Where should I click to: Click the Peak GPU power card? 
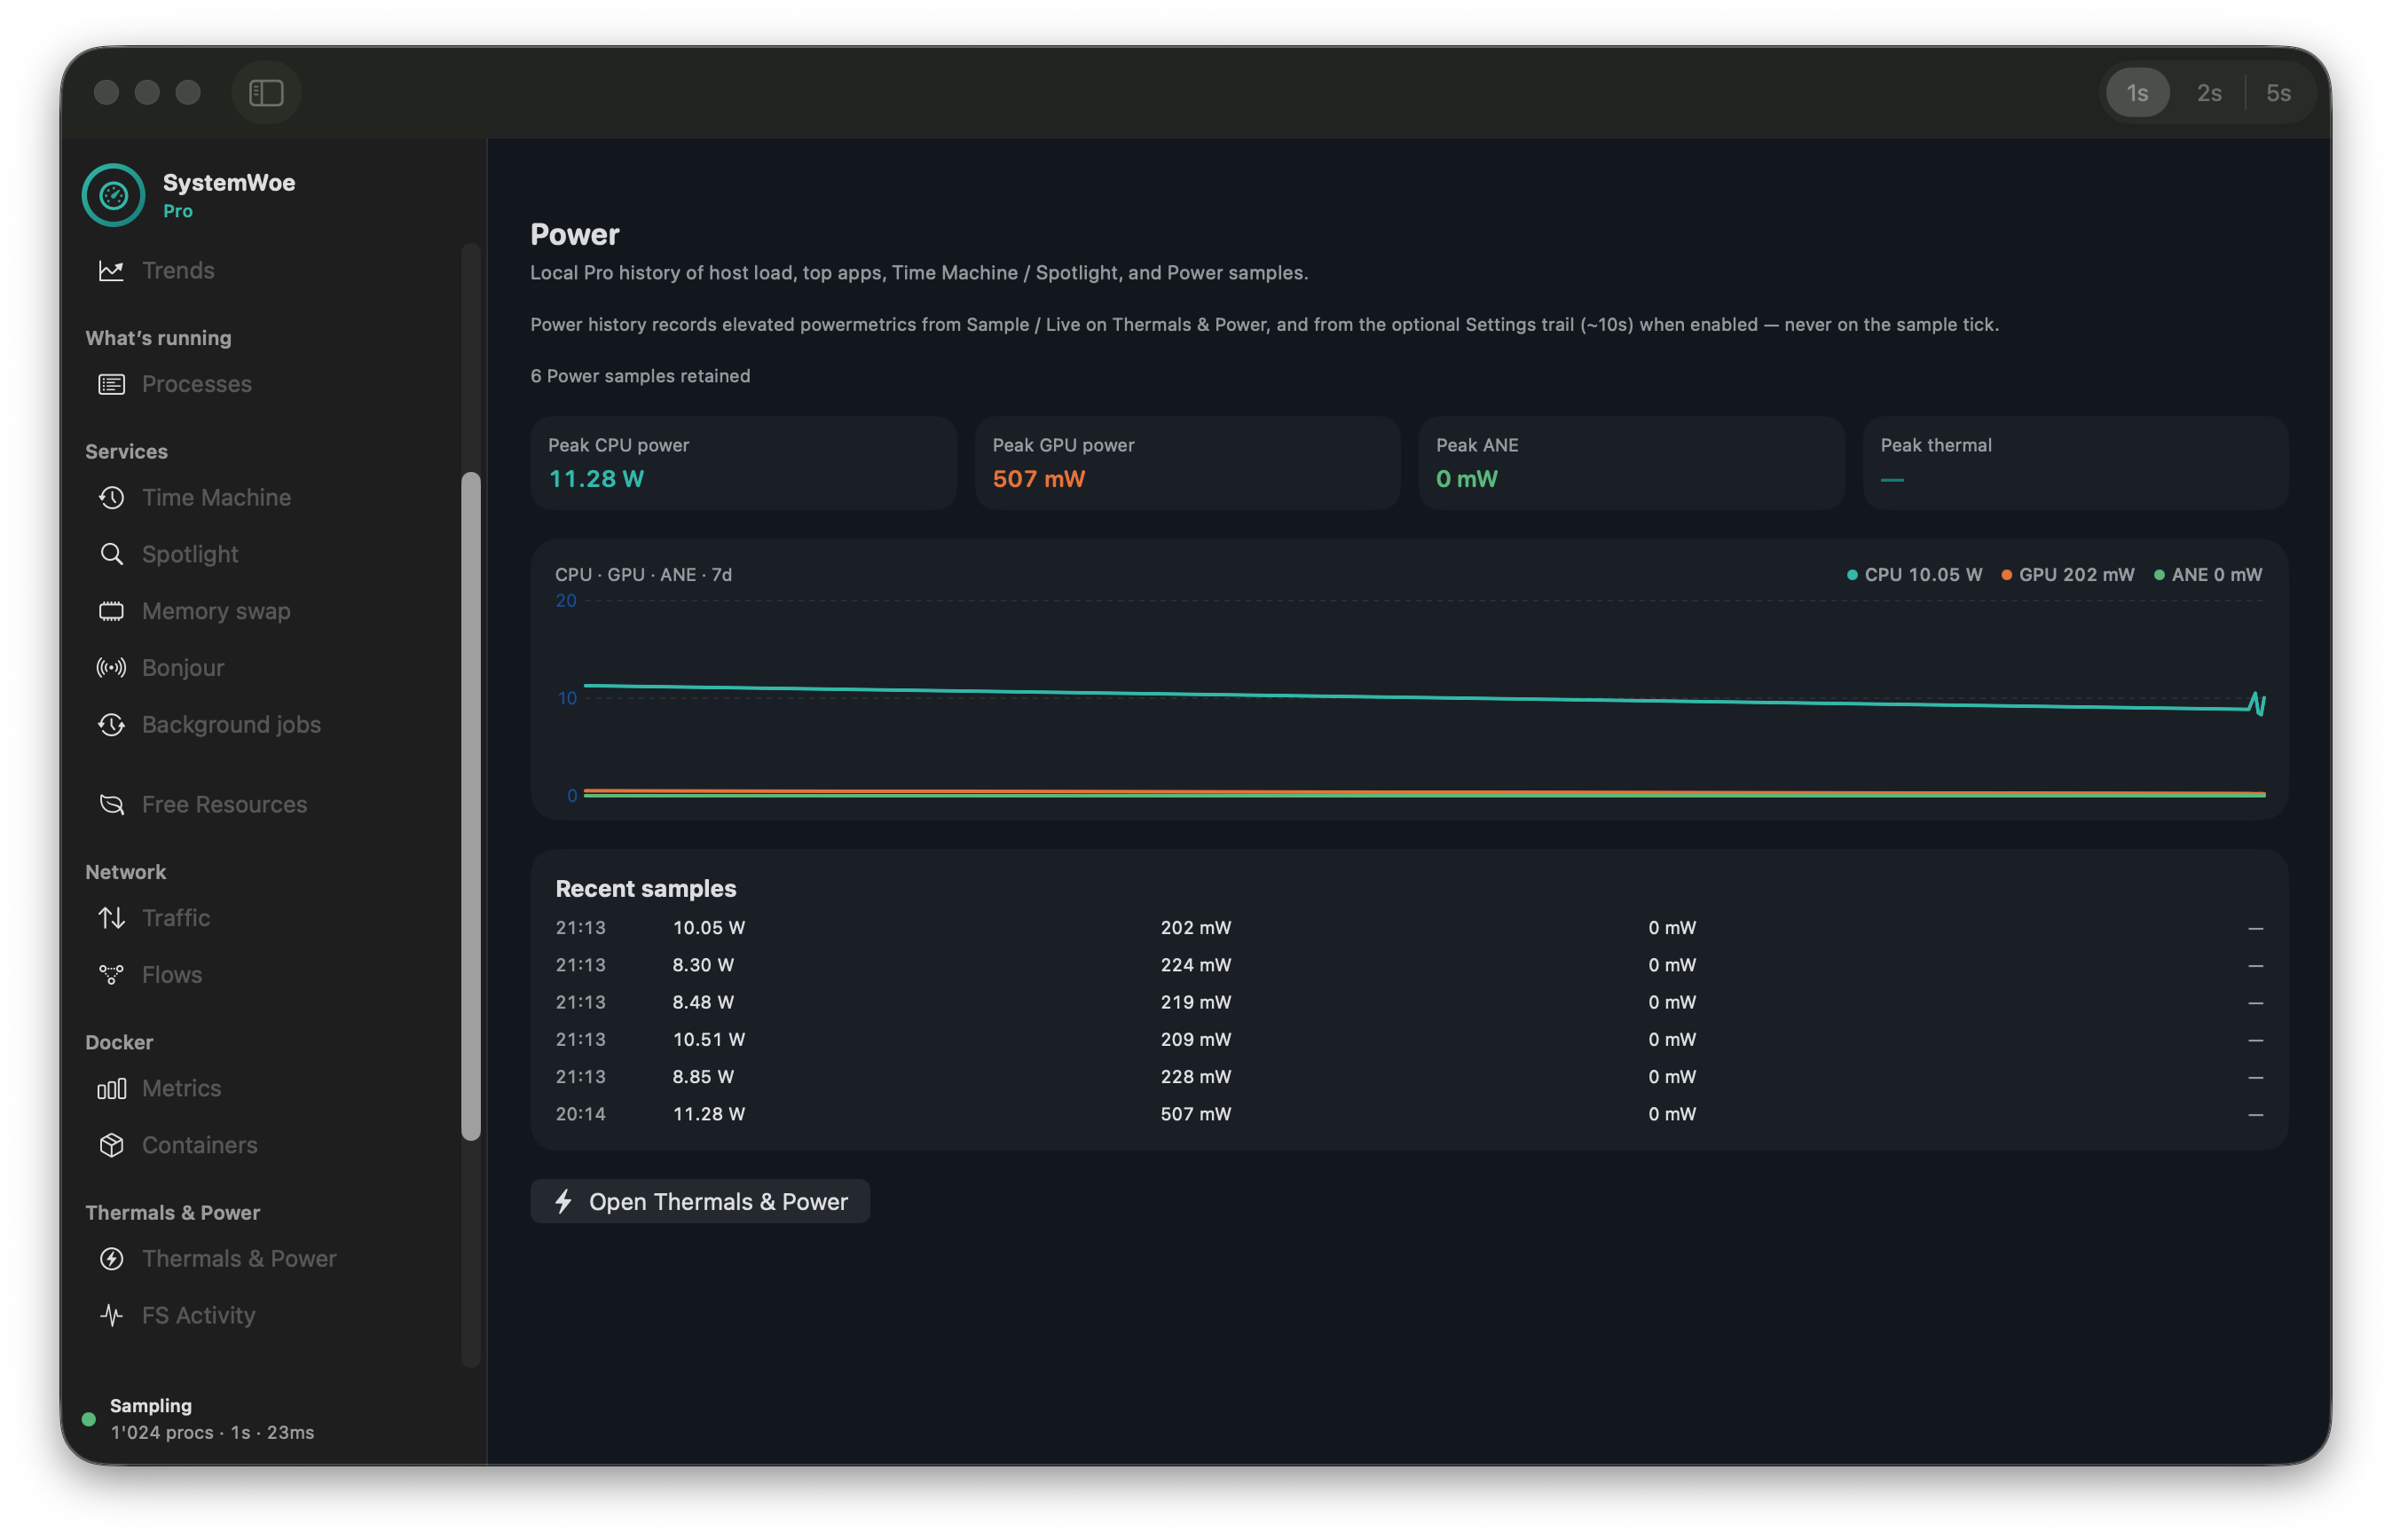1187,464
